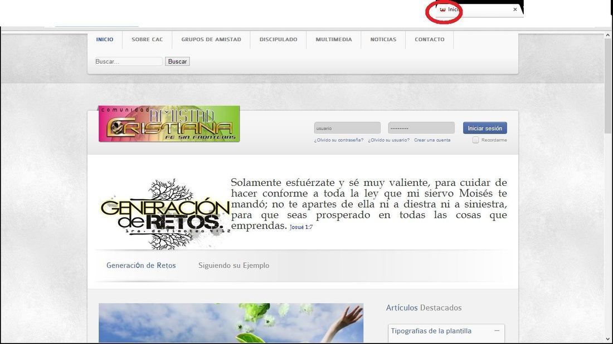Screen dimensions: 613x344
Task: Select the DISCIPULADO menu item
Action: [278, 40]
